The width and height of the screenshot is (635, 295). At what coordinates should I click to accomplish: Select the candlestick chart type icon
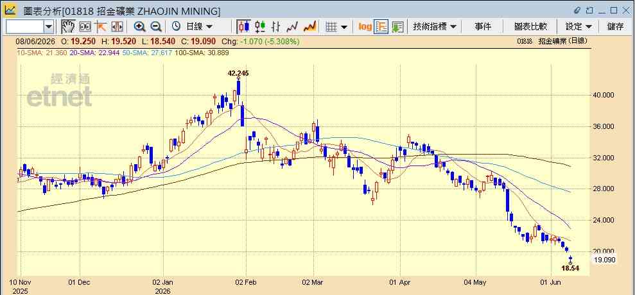point(243,27)
